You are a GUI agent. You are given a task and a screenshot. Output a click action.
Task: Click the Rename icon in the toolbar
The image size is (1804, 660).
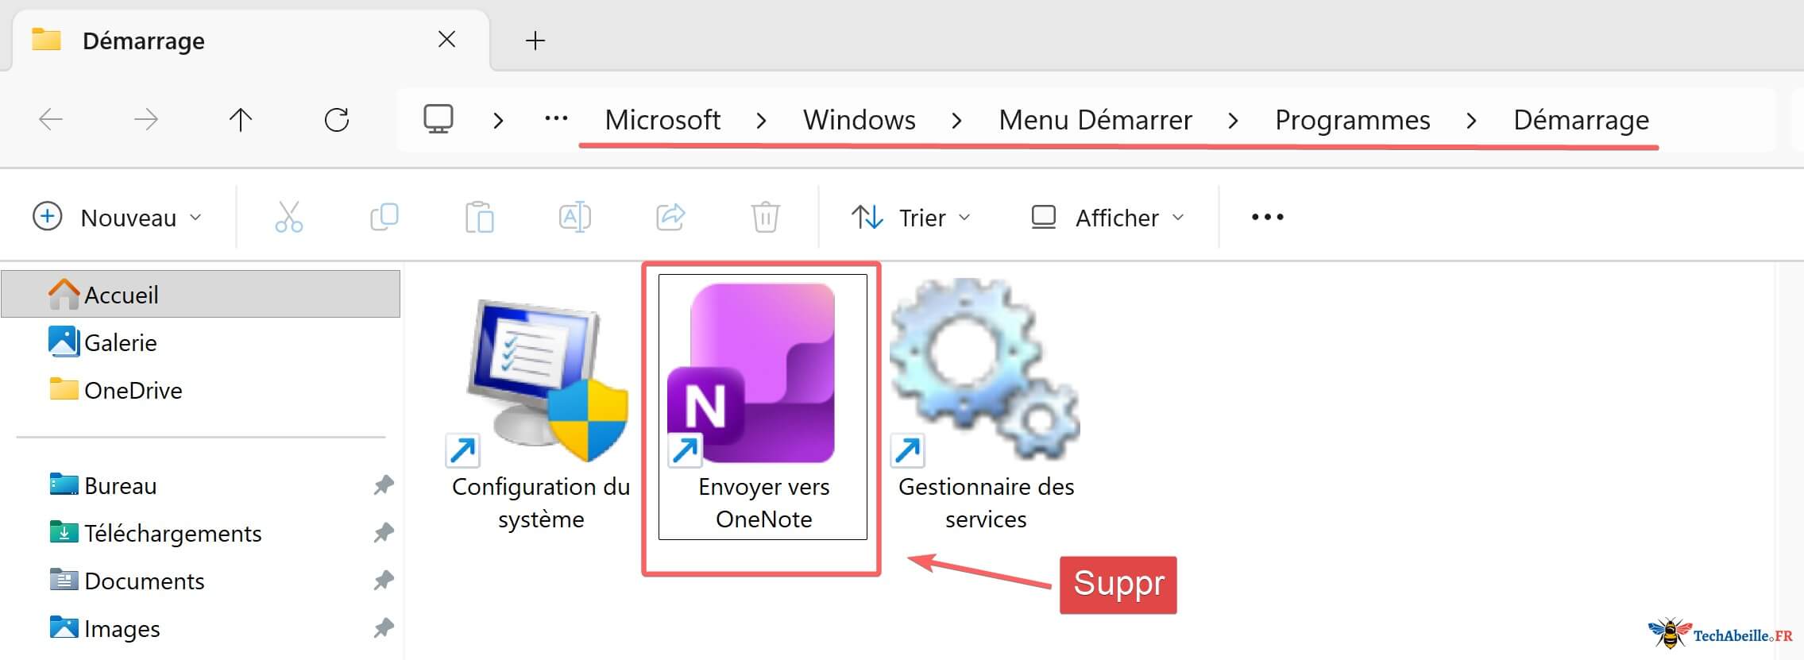[x=575, y=216]
